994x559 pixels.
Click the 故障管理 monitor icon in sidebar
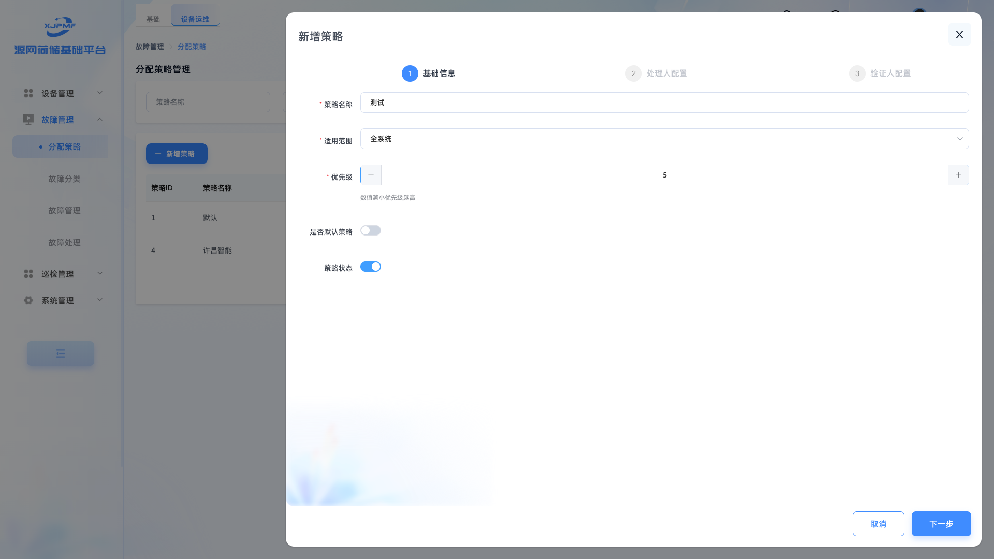coord(28,120)
